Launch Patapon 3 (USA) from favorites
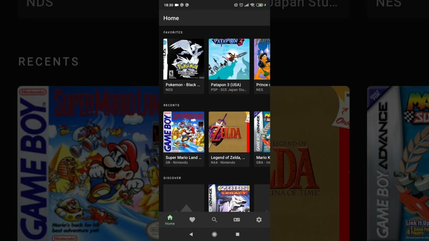This screenshot has width=429, height=241. click(x=229, y=59)
